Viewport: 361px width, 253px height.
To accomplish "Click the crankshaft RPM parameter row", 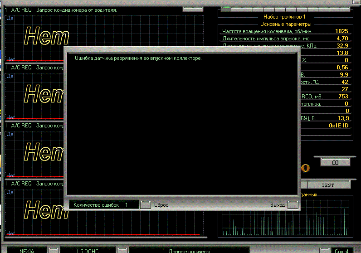I will tap(285, 31).
